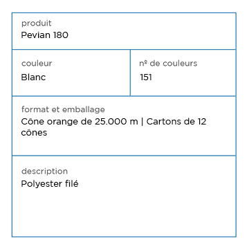
Task: Click the 'nº de couleurs' label
Action: [x=168, y=64]
